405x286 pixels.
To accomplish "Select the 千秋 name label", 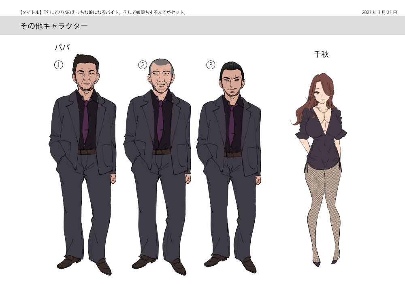I will click(x=321, y=54).
